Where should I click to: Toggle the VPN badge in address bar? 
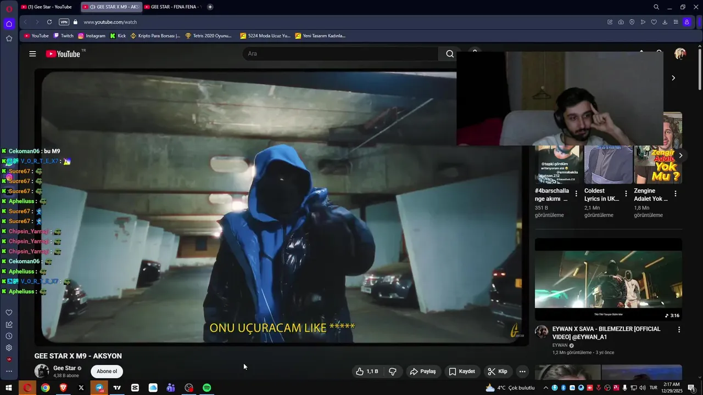pos(64,22)
